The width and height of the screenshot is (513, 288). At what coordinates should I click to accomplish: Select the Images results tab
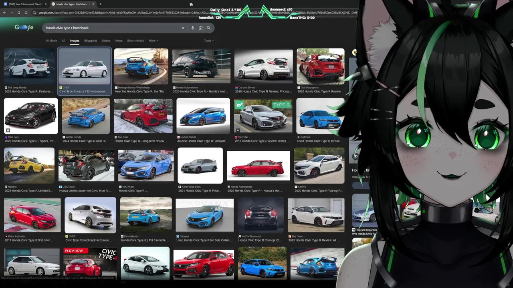click(75, 40)
